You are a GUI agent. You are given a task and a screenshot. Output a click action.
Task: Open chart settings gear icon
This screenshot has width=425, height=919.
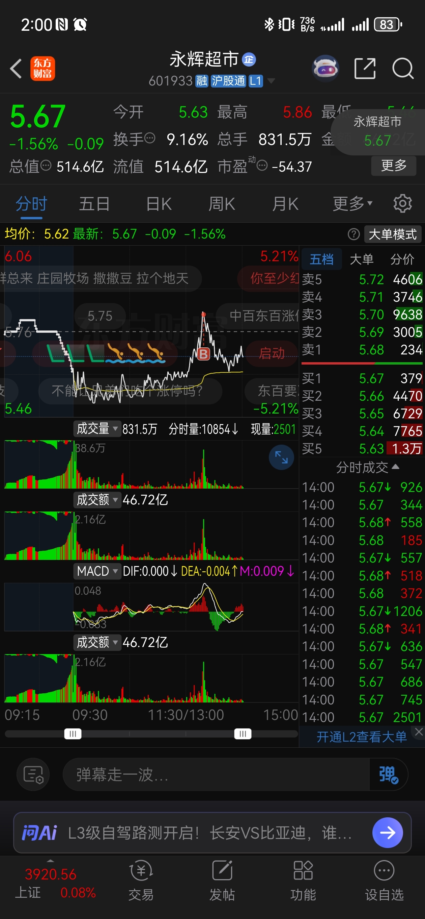pyautogui.click(x=402, y=204)
